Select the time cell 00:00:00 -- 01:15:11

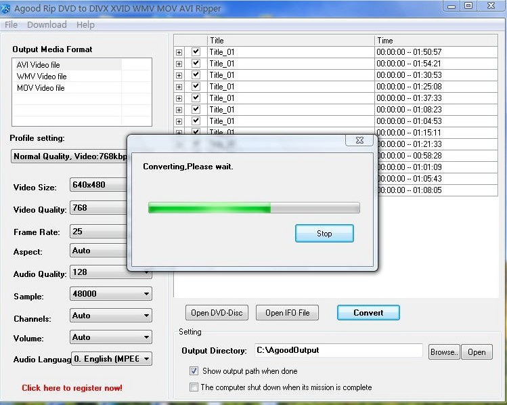[x=436, y=132]
